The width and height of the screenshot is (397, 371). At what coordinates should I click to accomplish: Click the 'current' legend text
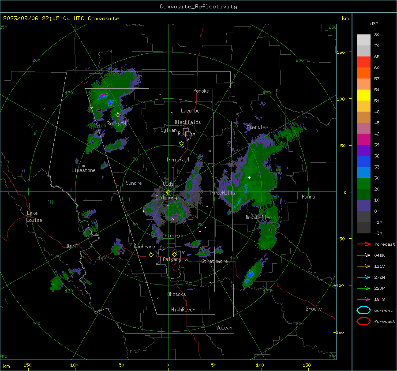tap(383, 310)
